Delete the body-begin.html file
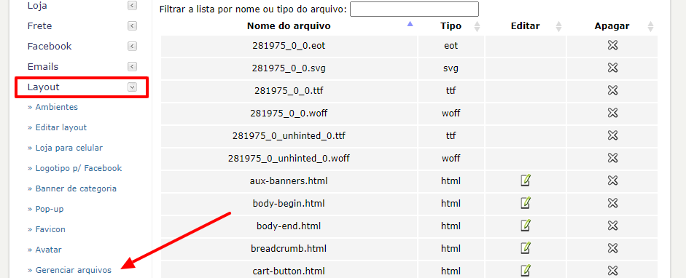Image resolution: width=686 pixels, height=278 pixels. (612, 203)
